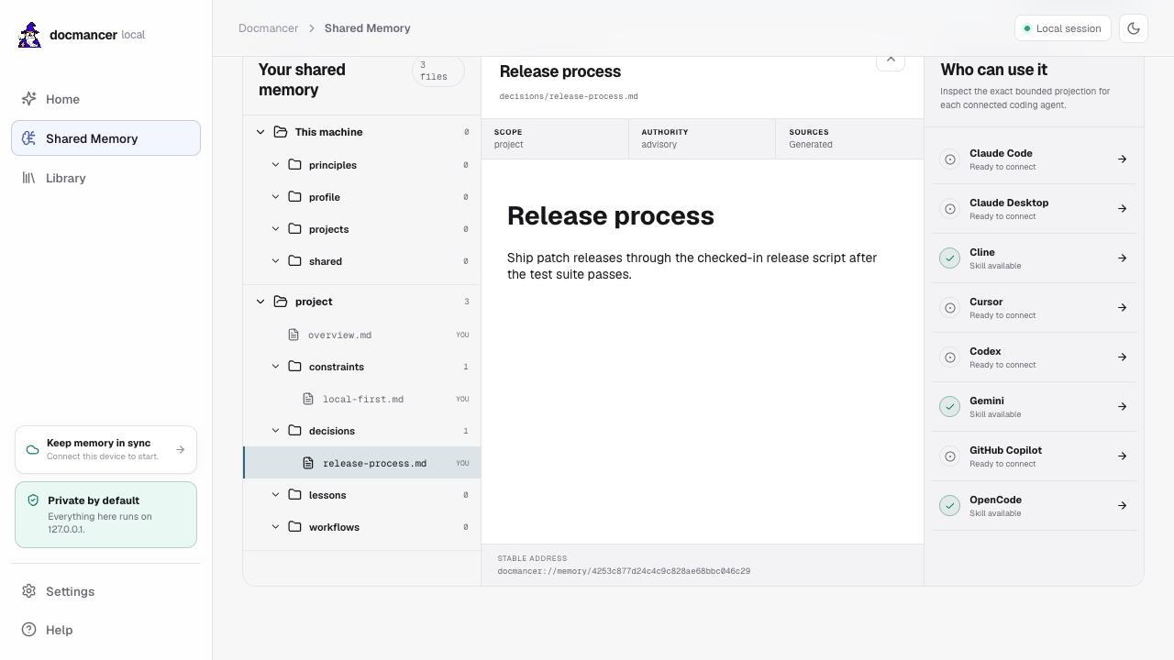1174x660 pixels.
Task: Click the Home sparkle icon
Action: pyautogui.click(x=29, y=99)
